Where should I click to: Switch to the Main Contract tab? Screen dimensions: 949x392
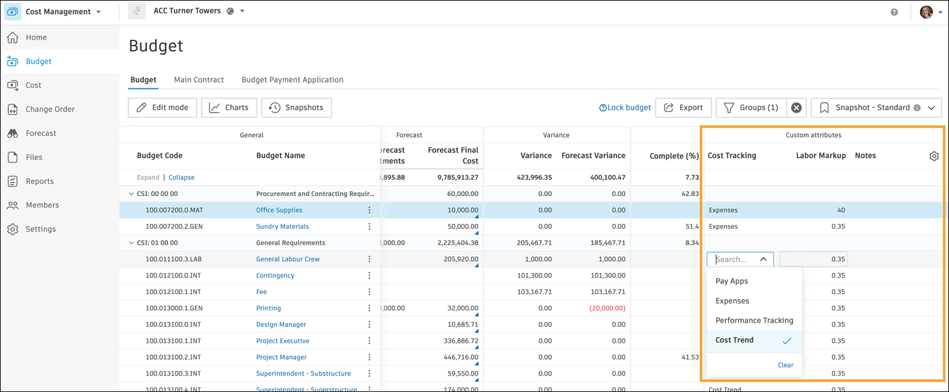pyautogui.click(x=199, y=80)
